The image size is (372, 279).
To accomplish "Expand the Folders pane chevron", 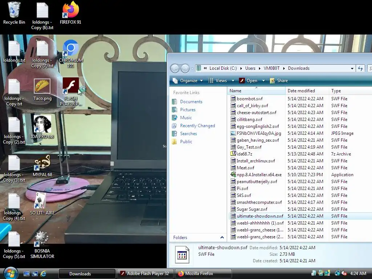I will coord(222,237).
